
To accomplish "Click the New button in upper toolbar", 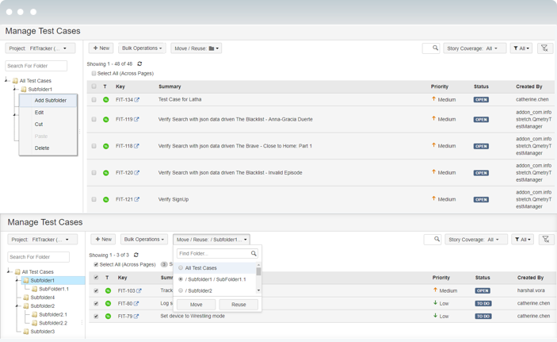I will tap(101, 48).
